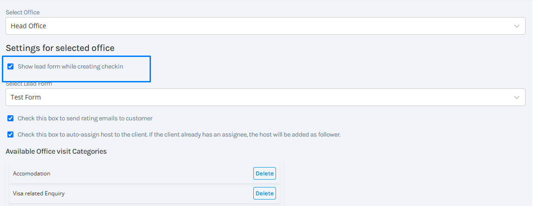This screenshot has width=533, height=206.
Task: Click the chevron arrow in Head Office field
Action: pos(517,26)
